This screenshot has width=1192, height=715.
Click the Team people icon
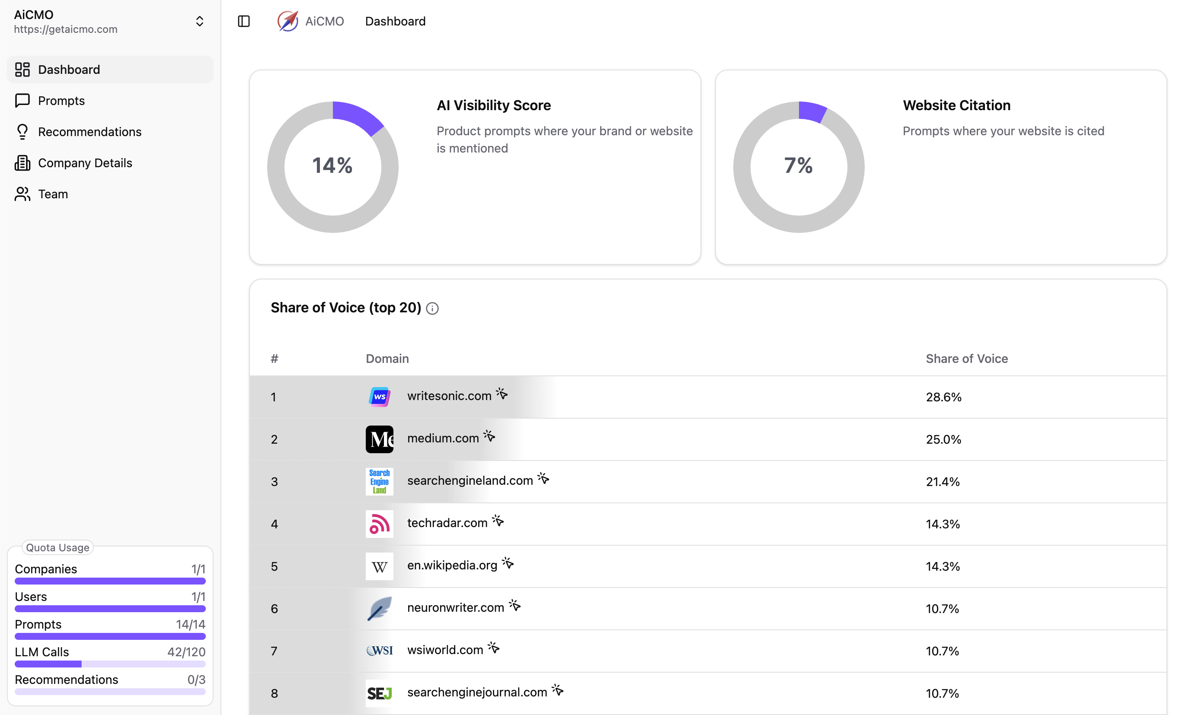coord(22,194)
